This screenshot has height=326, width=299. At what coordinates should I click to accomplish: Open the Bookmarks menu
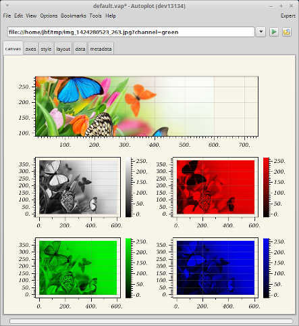tap(74, 16)
